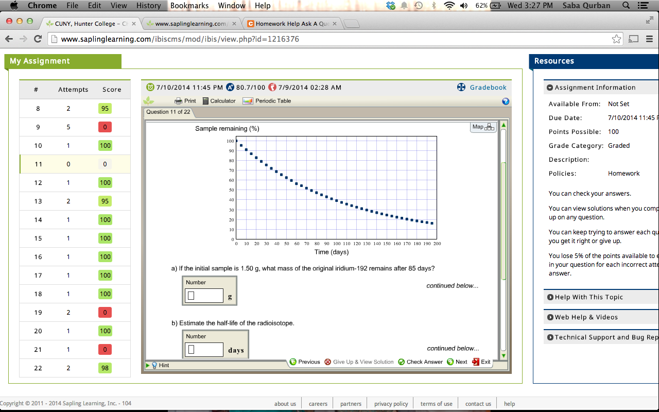659x412 pixels.
Task: Open the Bookmarks menu
Action: [x=188, y=6]
